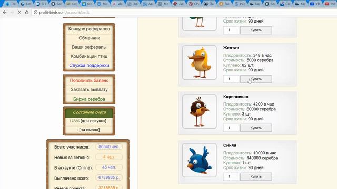Buy the Синяя bird with Купить

click(256, 177)
